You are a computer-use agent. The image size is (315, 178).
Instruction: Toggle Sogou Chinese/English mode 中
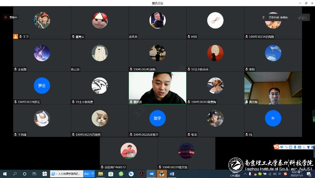click(282, 147)
